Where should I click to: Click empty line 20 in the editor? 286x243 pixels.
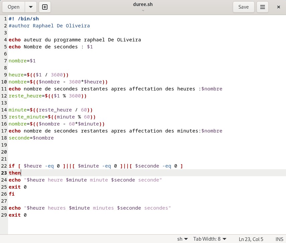pos(100,152)
